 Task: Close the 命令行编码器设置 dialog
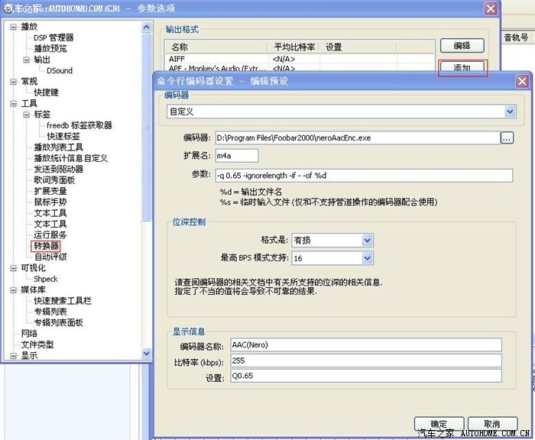coord(522,81)
